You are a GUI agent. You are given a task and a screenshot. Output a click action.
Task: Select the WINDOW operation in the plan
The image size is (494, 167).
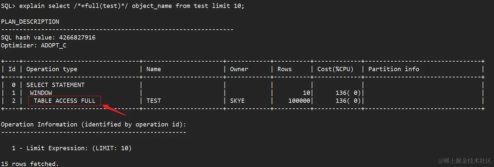(x=41, y=93)
